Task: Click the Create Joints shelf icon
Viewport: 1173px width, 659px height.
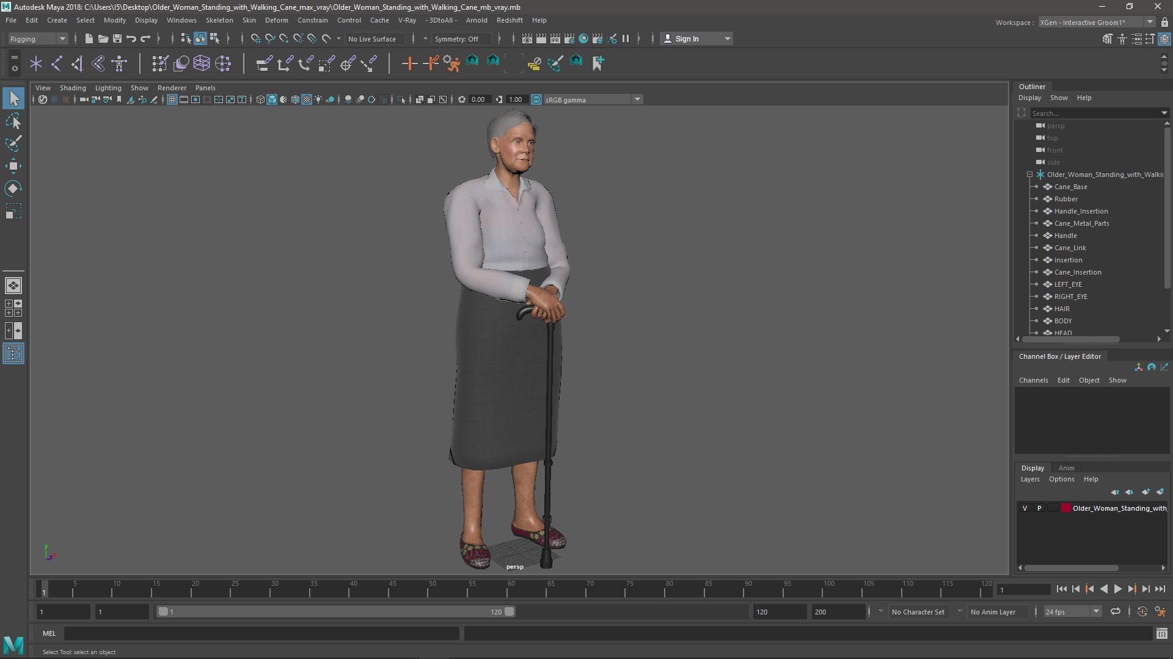Action: tap(56, 63)
